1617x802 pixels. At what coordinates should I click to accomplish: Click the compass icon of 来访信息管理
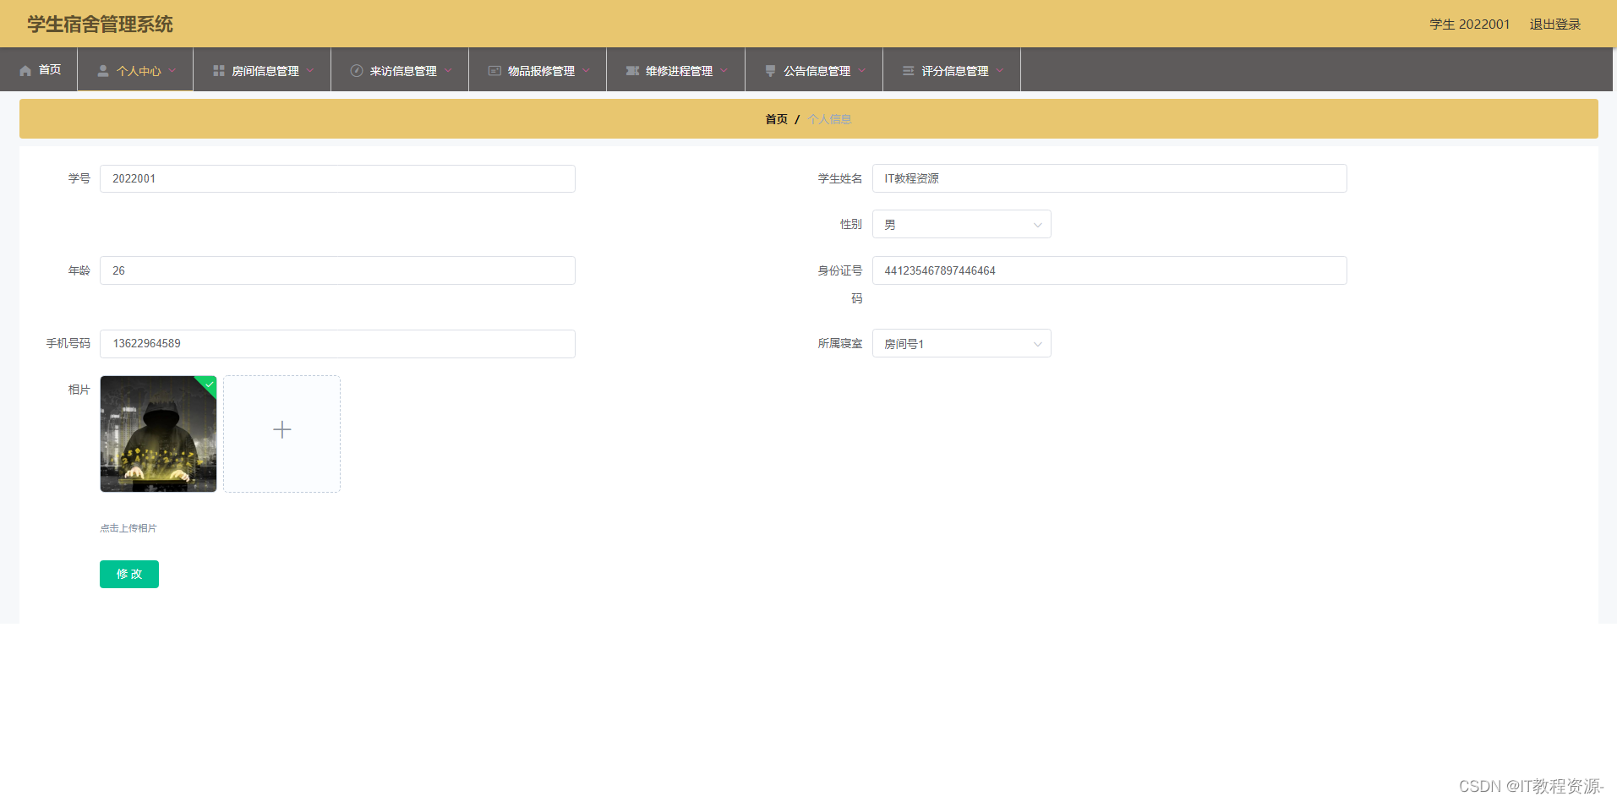coord(357,71)
